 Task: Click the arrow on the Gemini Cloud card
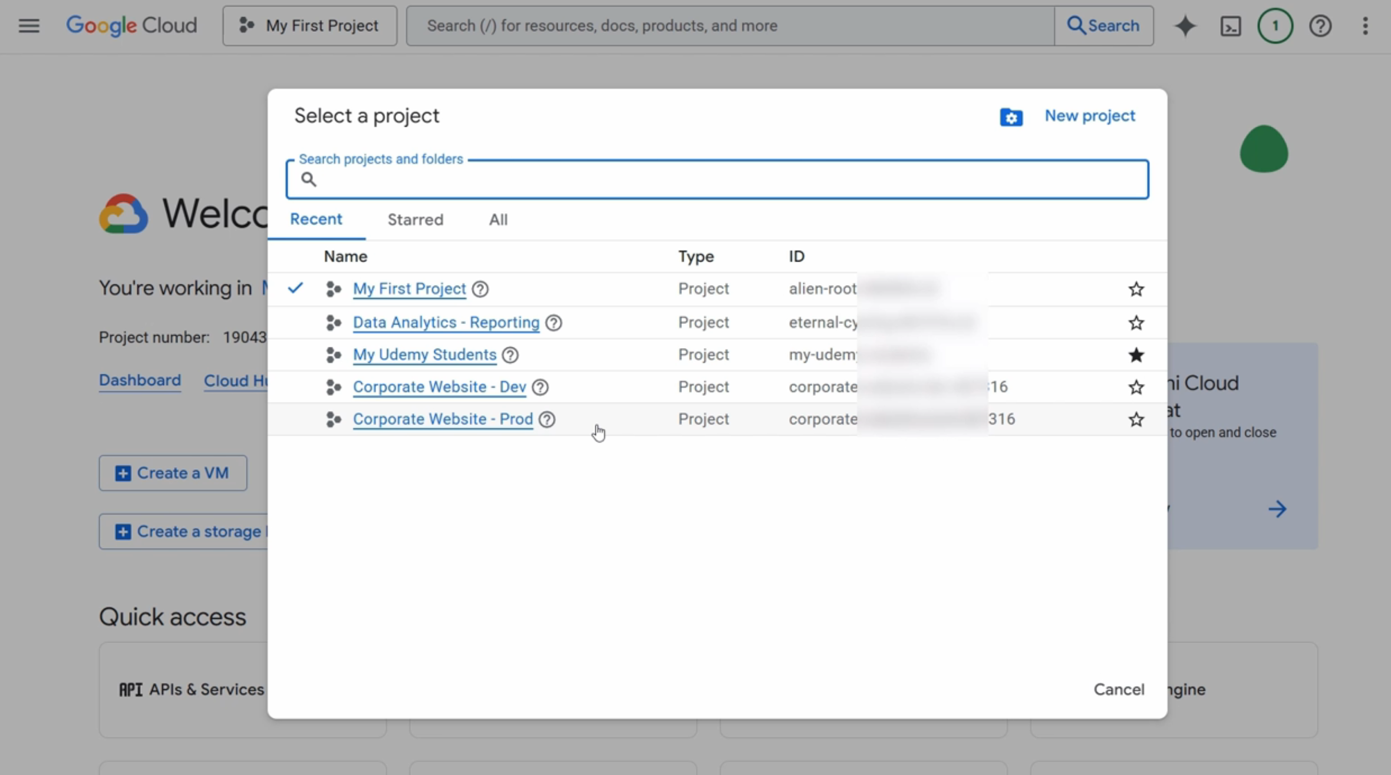point(1277,509)
